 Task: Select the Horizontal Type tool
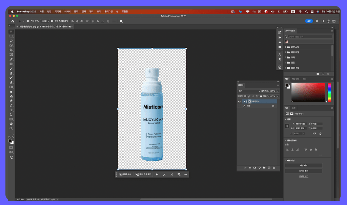[x=11, y=110]
